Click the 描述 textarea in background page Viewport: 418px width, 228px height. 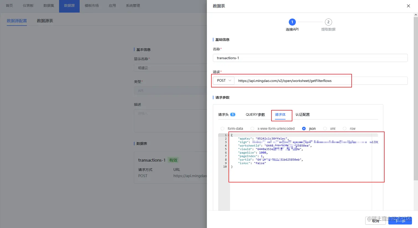pyautogui.click(x=170, y=121)
